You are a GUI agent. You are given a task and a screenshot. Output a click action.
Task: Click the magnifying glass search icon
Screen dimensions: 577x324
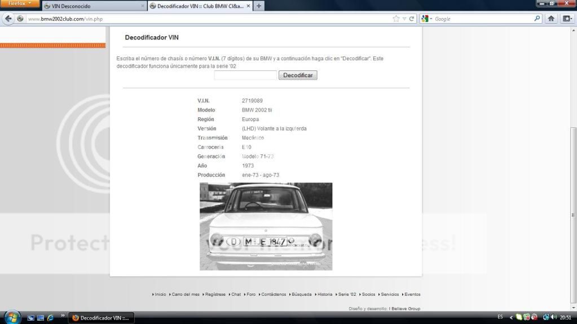tap(538, 19)
